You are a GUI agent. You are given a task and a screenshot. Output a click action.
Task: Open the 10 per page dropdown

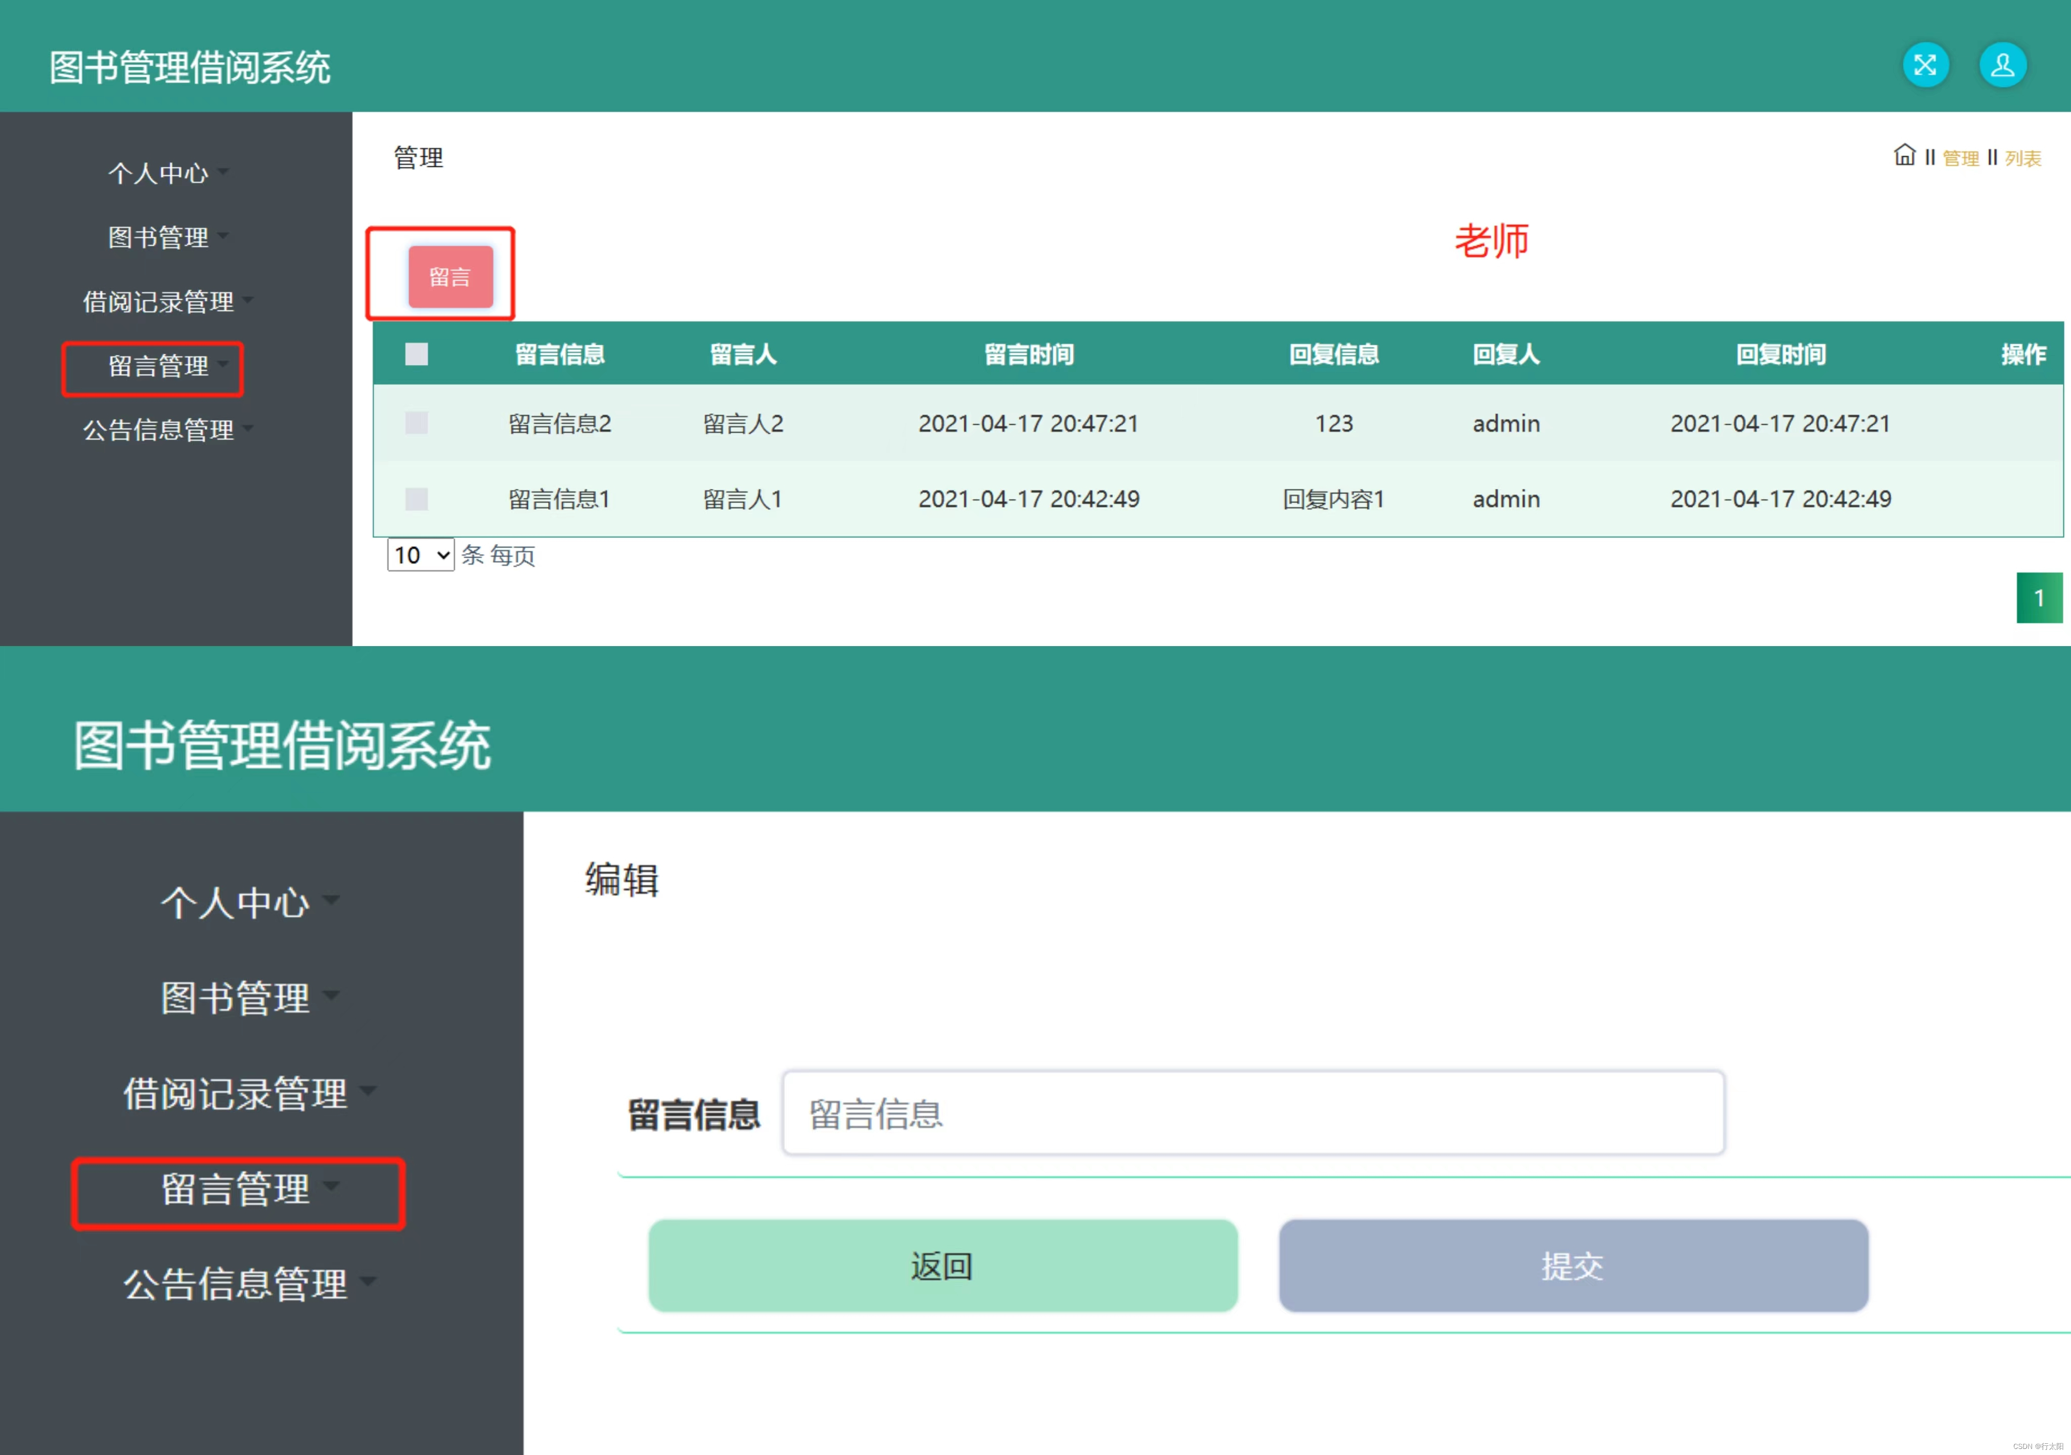(420, 555)
